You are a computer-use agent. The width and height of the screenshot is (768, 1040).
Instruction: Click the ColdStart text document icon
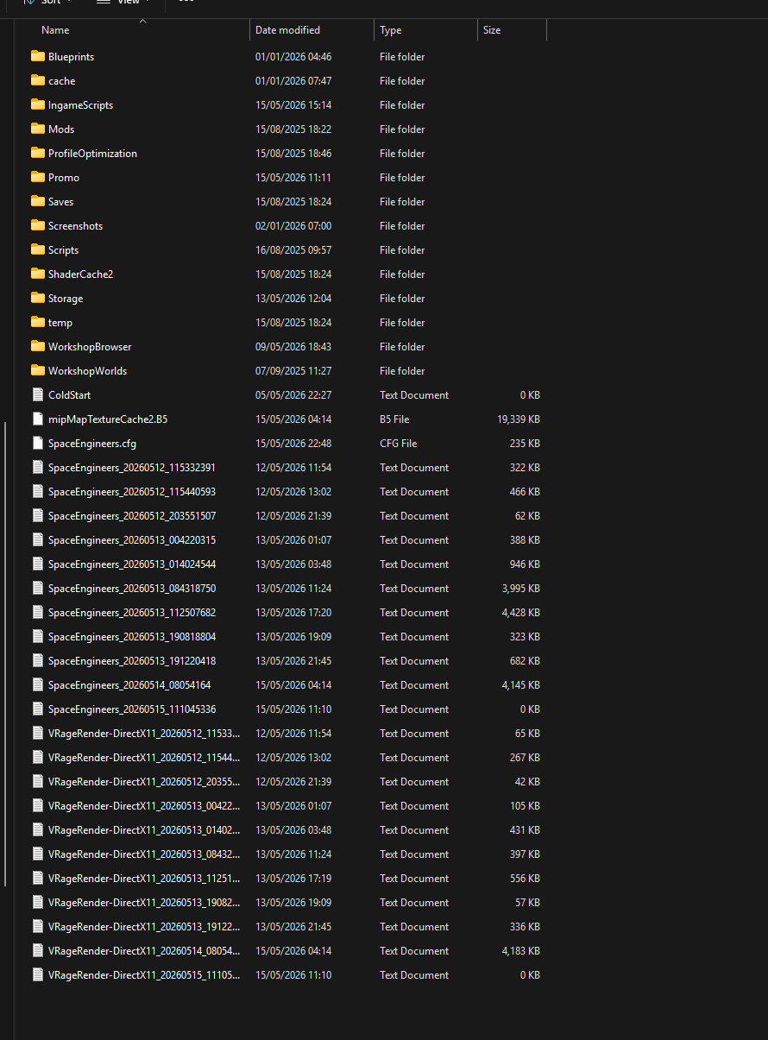point(37,394)
